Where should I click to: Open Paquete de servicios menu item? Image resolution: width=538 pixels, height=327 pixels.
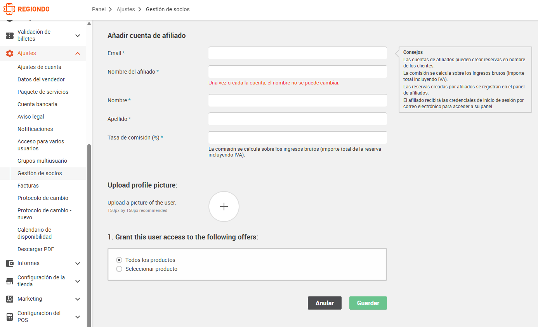coord(43,92)
